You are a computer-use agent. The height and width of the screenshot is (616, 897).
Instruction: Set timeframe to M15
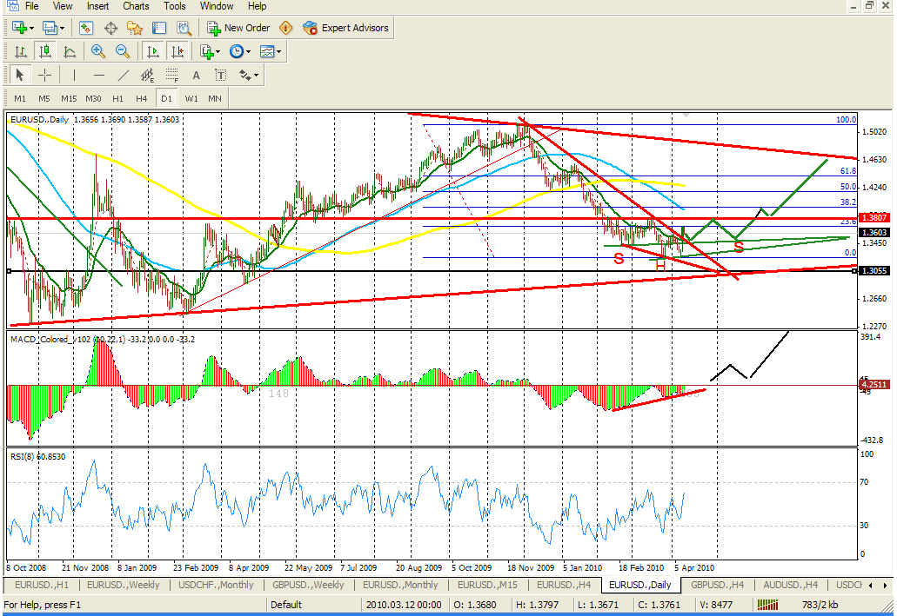coord(69,98)
